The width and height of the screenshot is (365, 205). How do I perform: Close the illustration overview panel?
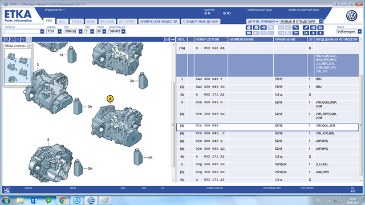tap(29, 46)
